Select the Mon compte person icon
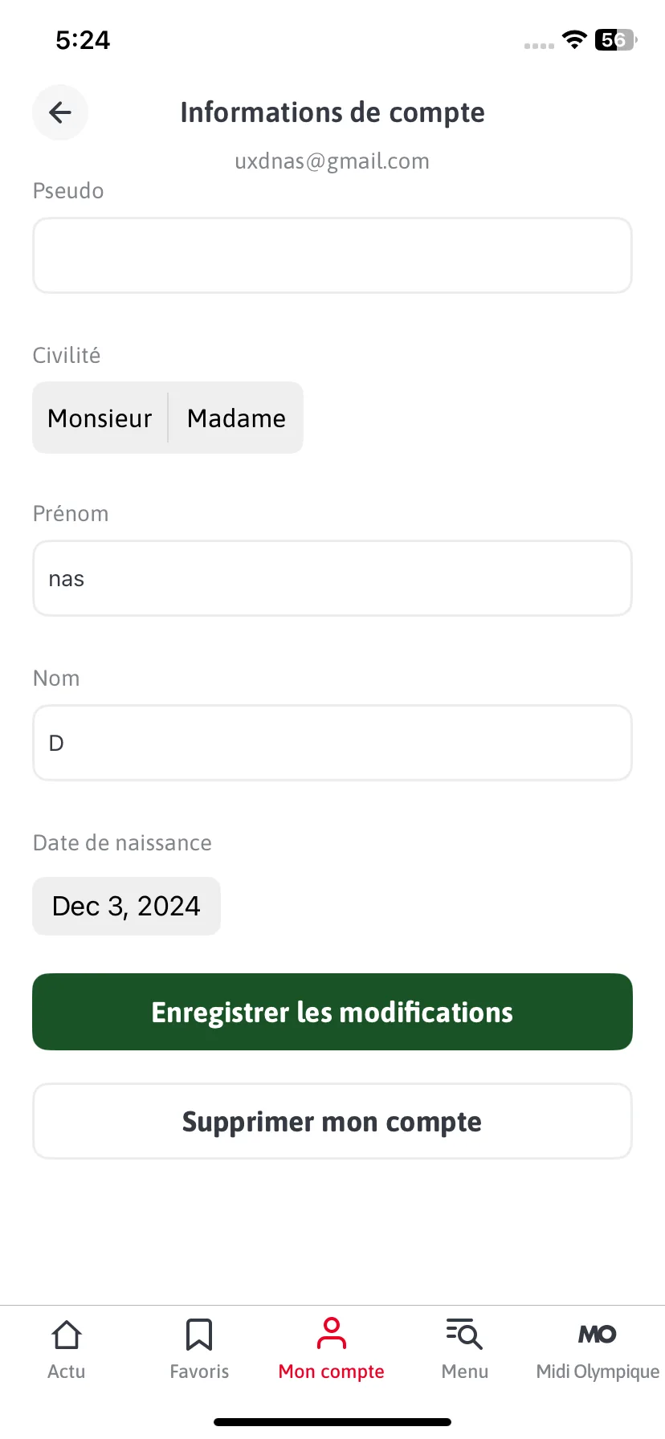Image resolution: width=665 pixels, height=1439 pixels. click(332, 1333)
